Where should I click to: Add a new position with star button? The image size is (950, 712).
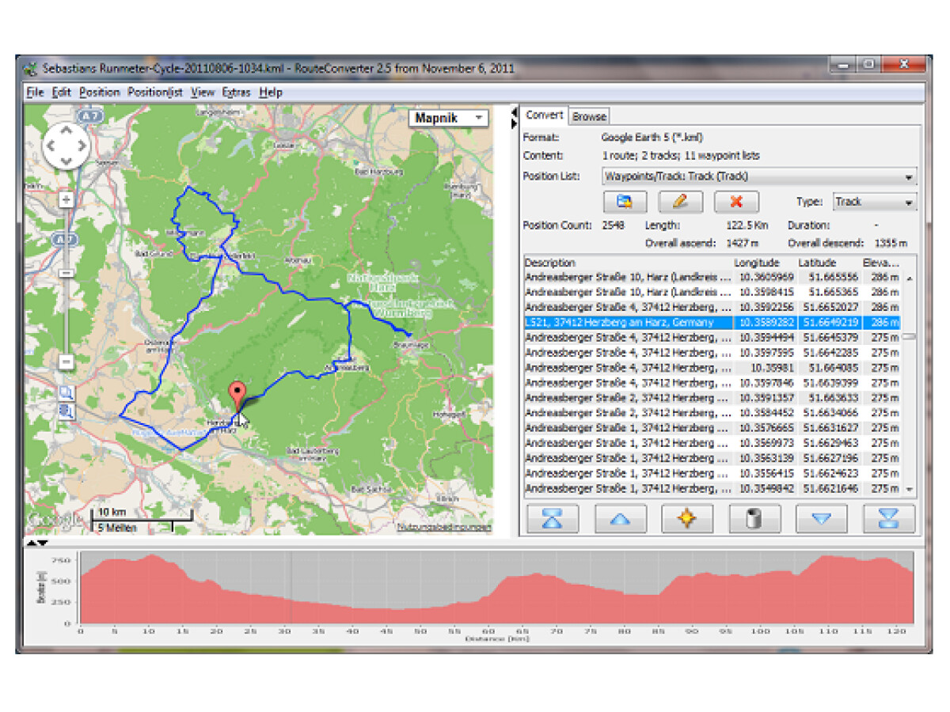[x=686, y=519]
